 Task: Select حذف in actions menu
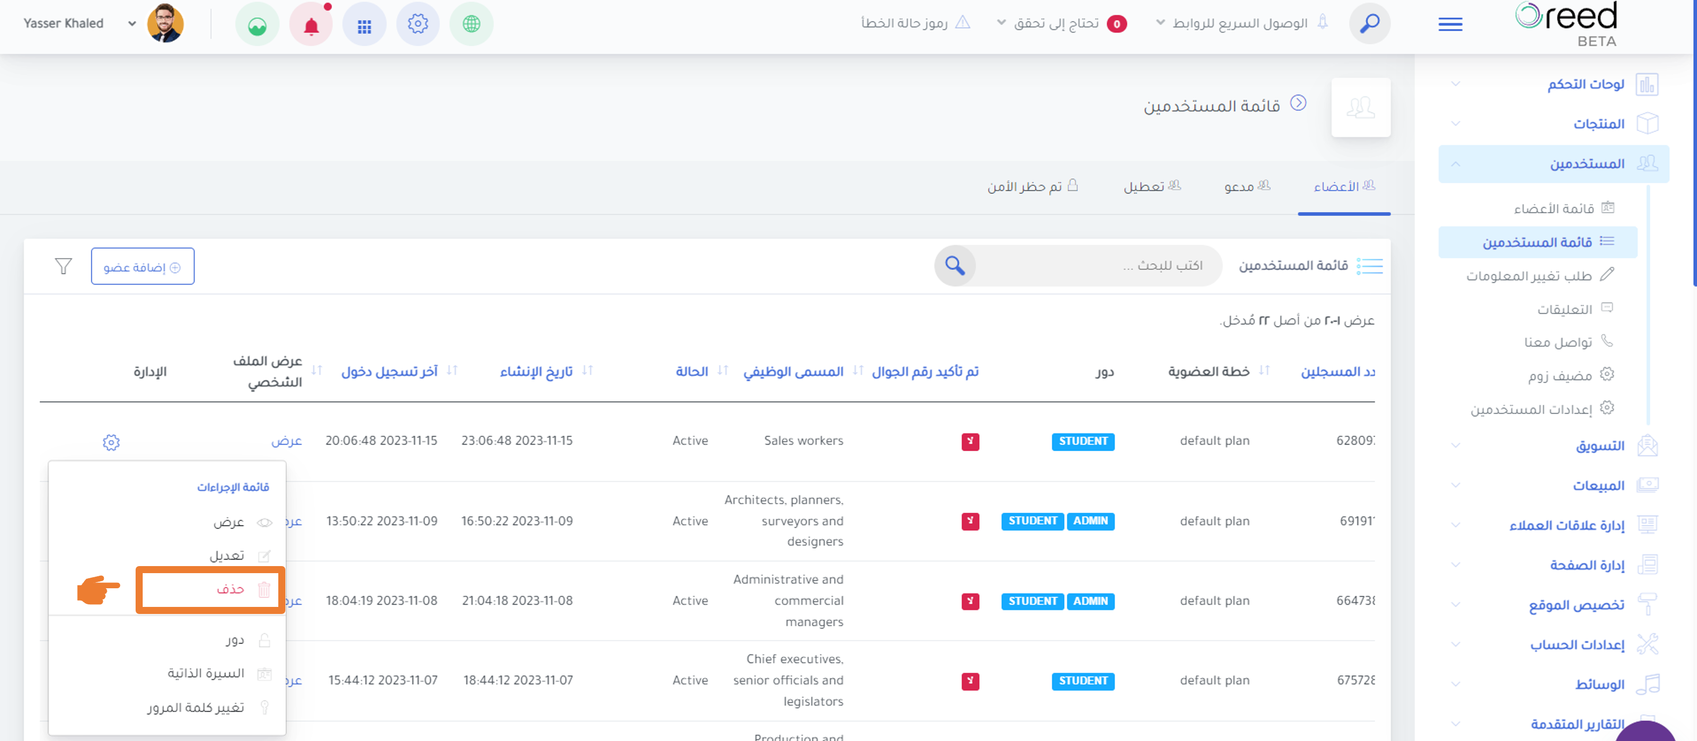(210, 589)
